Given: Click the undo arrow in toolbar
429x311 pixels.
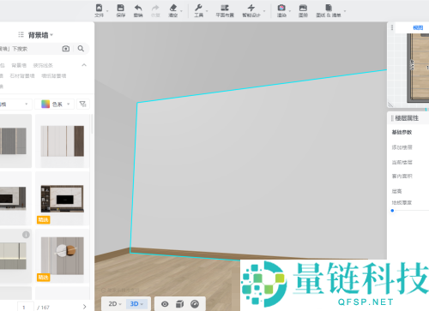Looking at the screenshot, I should point(138,10).
